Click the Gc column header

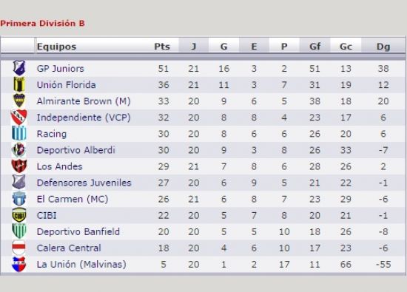click(346, 47)
